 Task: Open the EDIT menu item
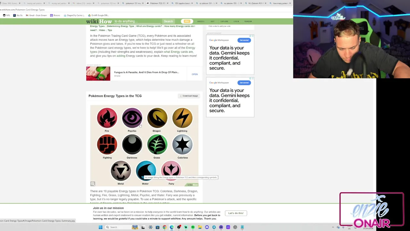[x=212, y=21]
